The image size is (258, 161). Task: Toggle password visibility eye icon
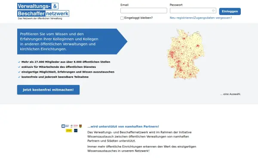[x=213, y=10]
